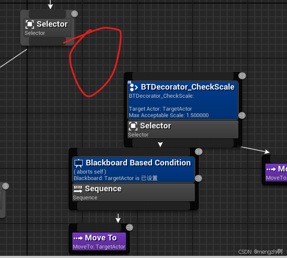Click the input pin atop CheckScale node

tap(183, 76)
